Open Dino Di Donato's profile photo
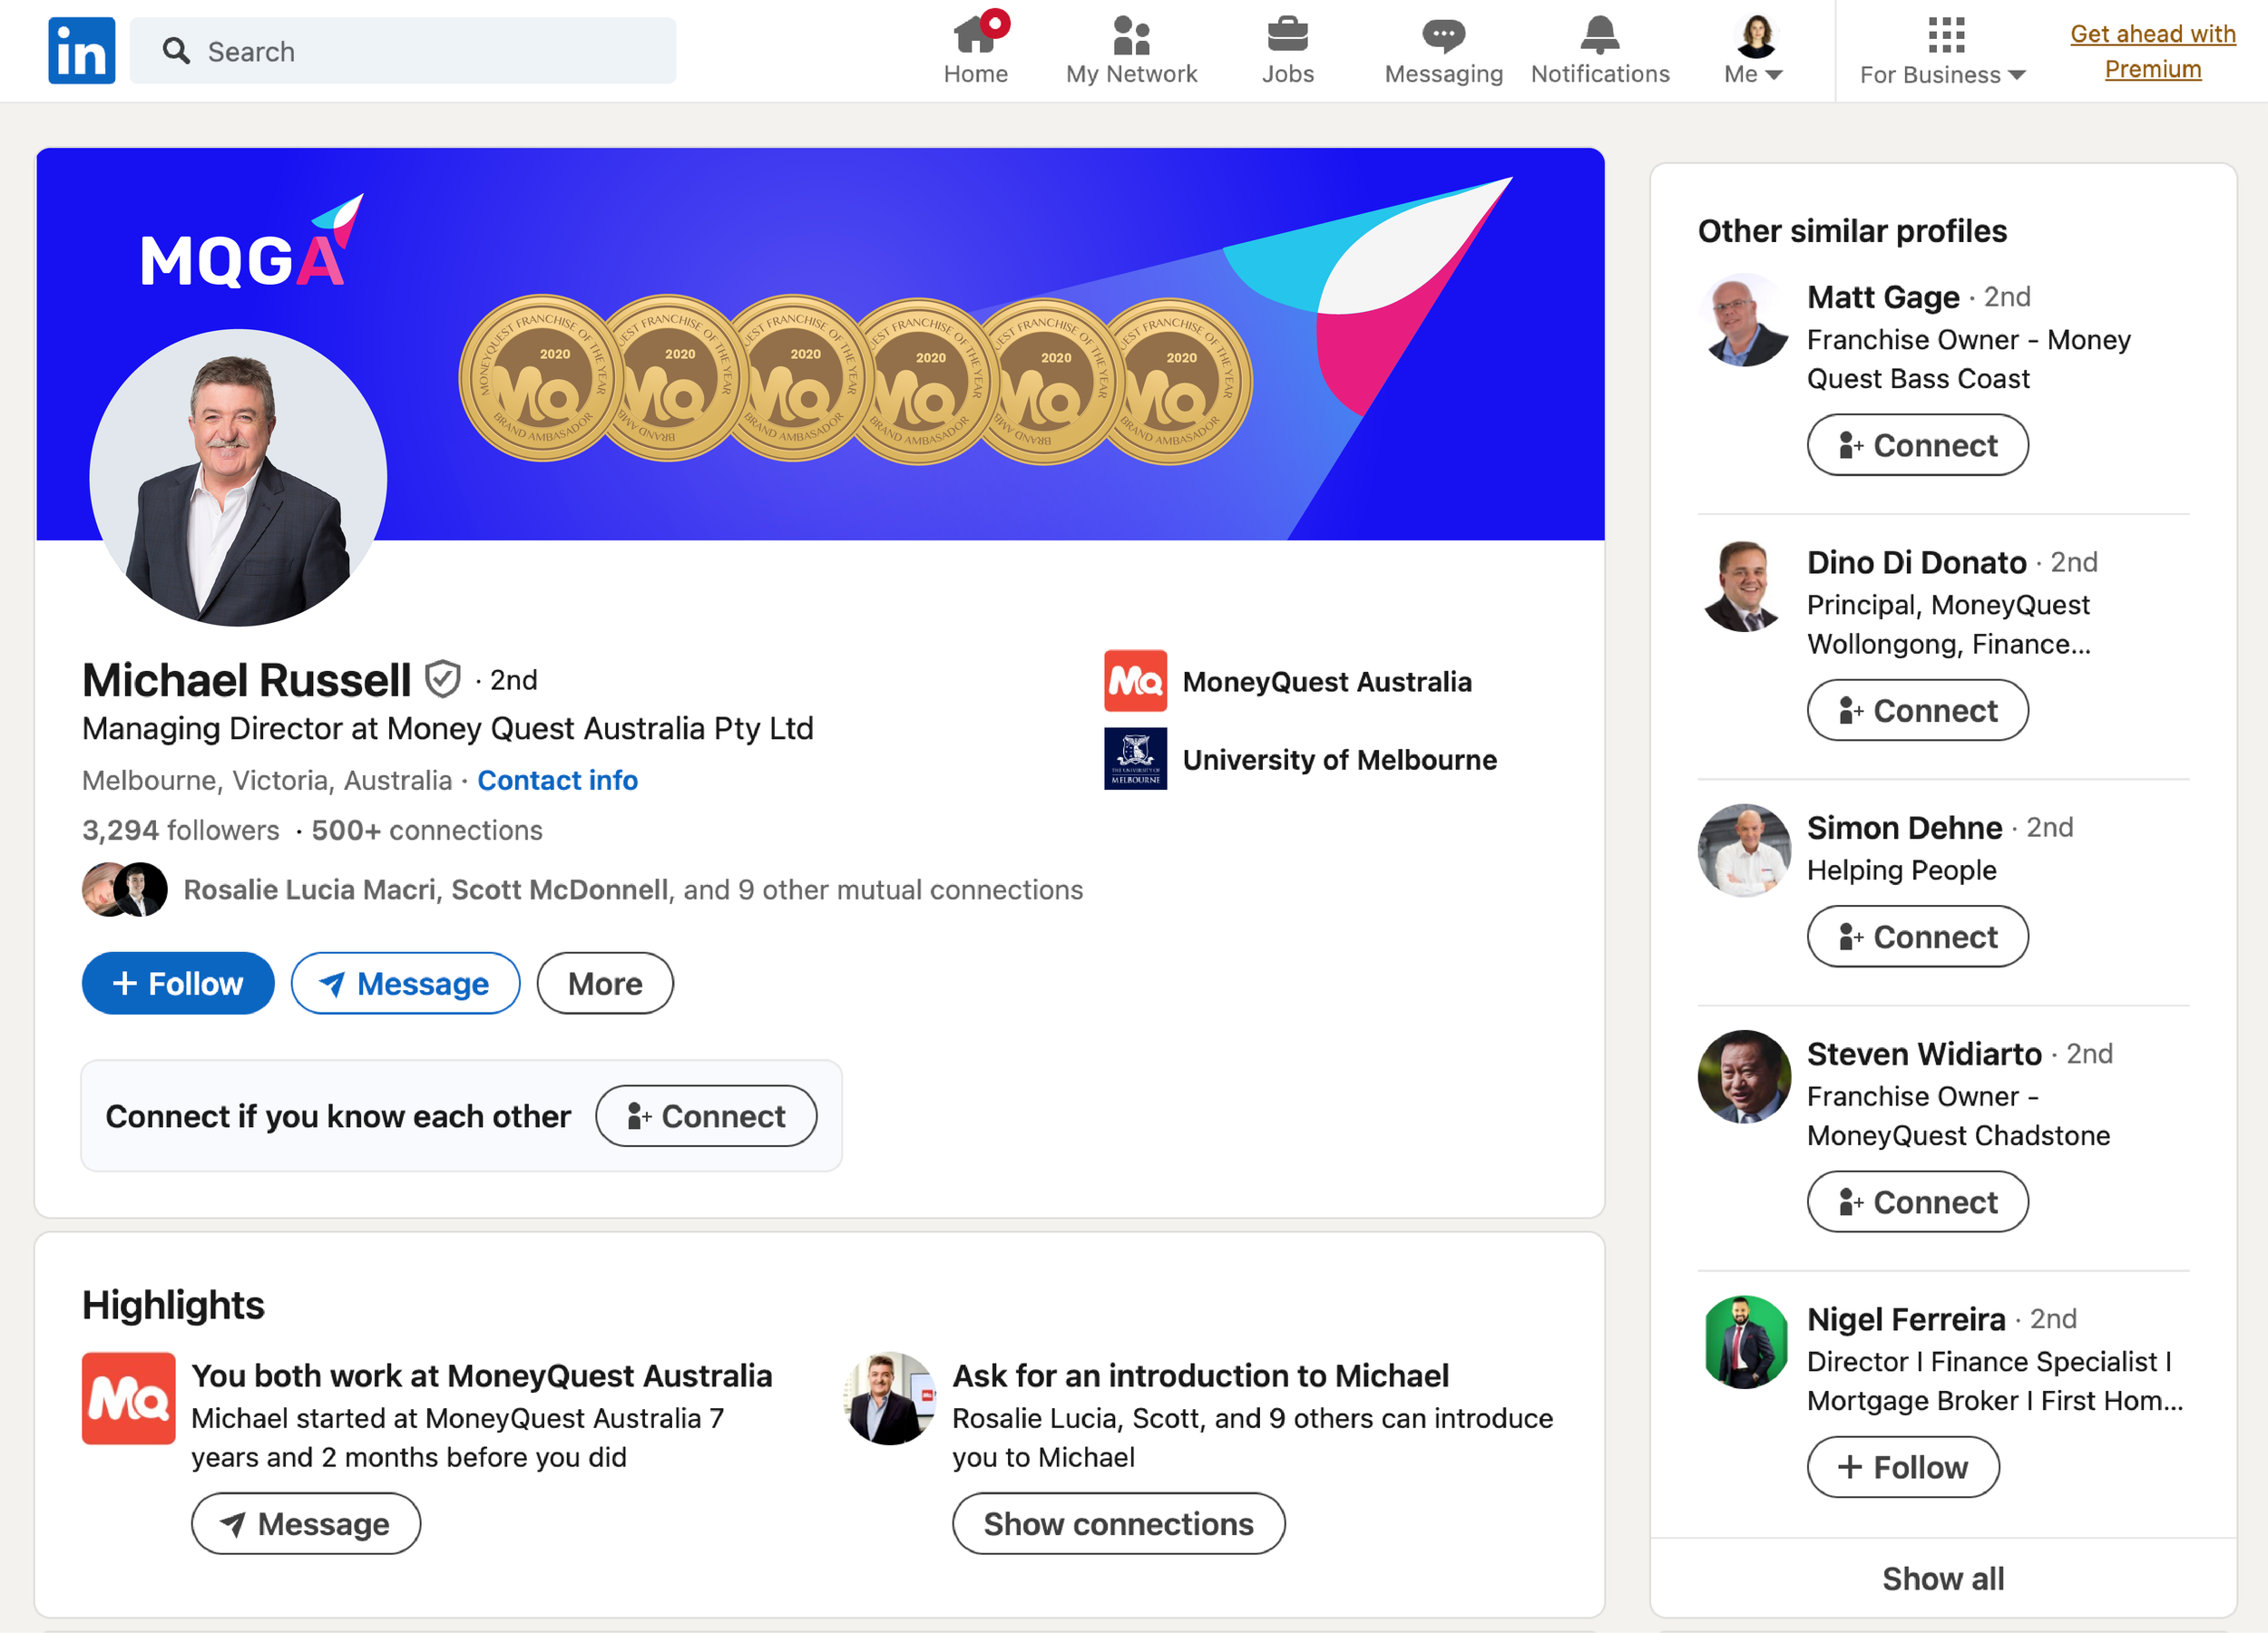2268x1633 pixels. 1744,586
